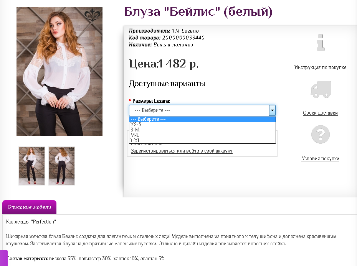Click the Коллекция "Perfection" text

pyautogui.click(x=31, y=222)
